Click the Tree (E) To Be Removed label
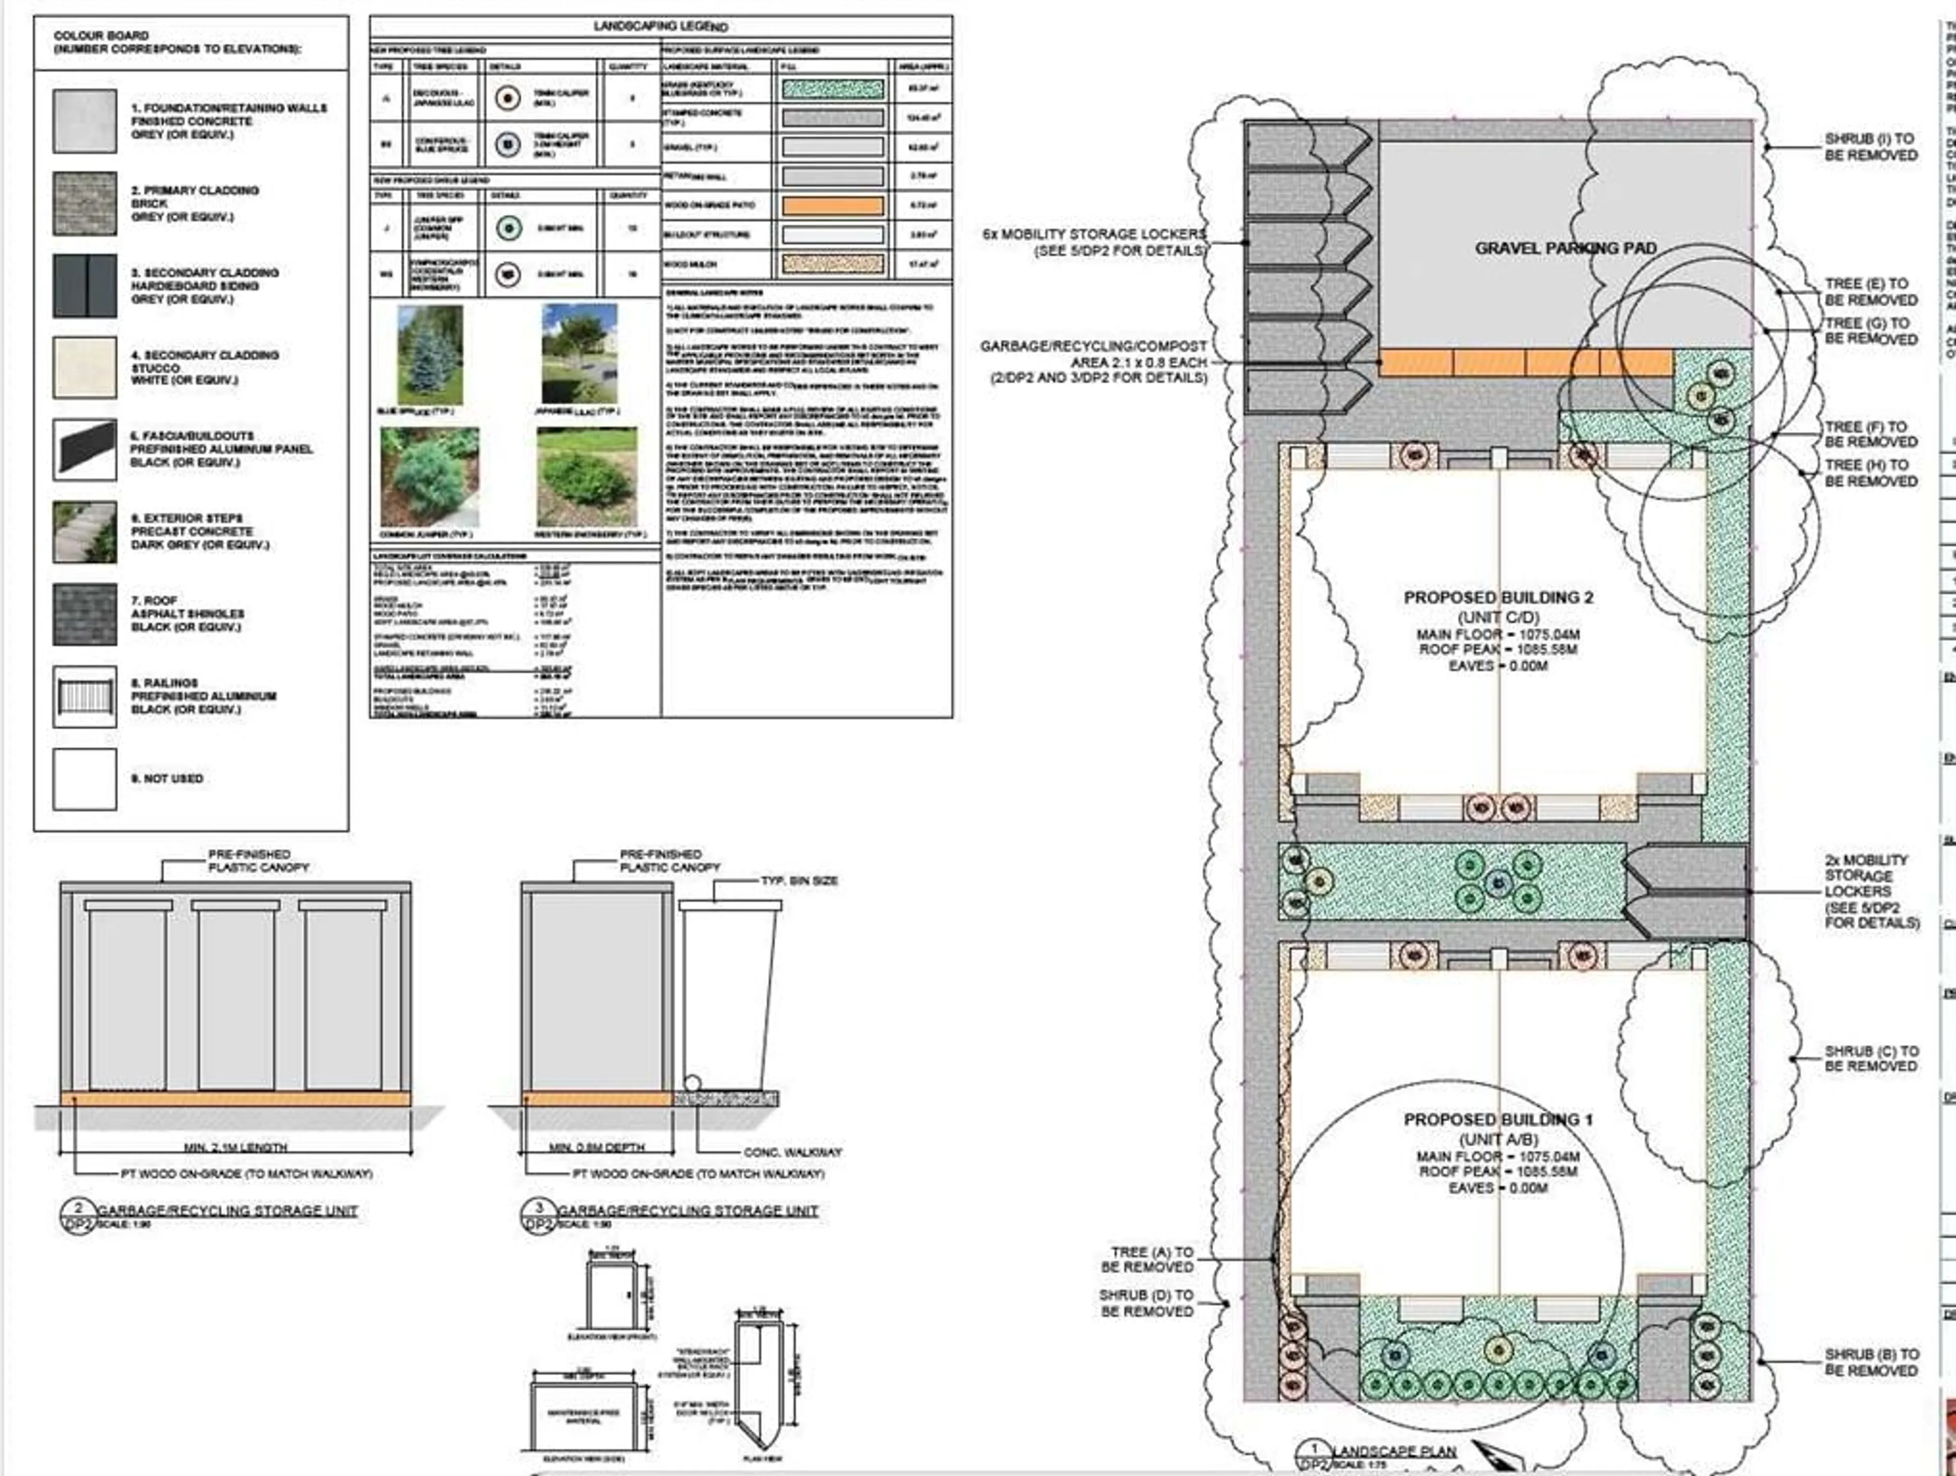Viewport: 1956px width, 1476px height. (1871, 292)
